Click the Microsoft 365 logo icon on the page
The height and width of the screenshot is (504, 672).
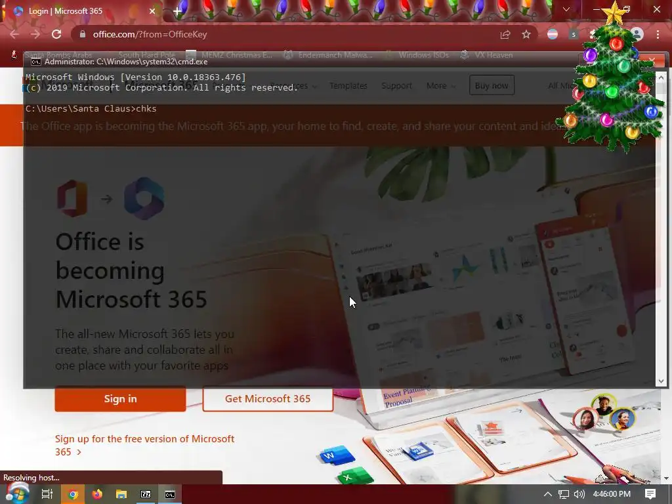pyautogui.click(x=144, y=198)
